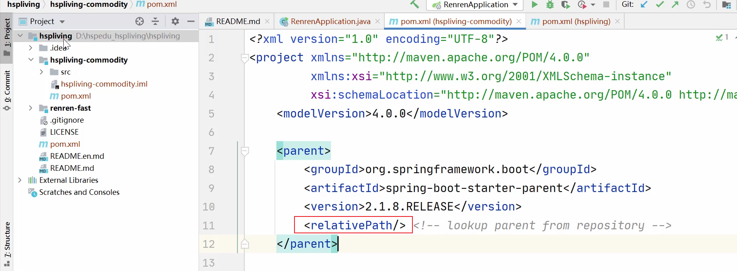Expand the src folder
The image size is (737, 271).
click(41, 72)
